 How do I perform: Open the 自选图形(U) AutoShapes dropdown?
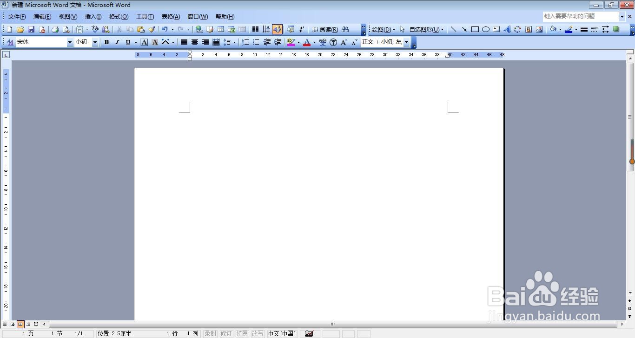tap(426, 29)
